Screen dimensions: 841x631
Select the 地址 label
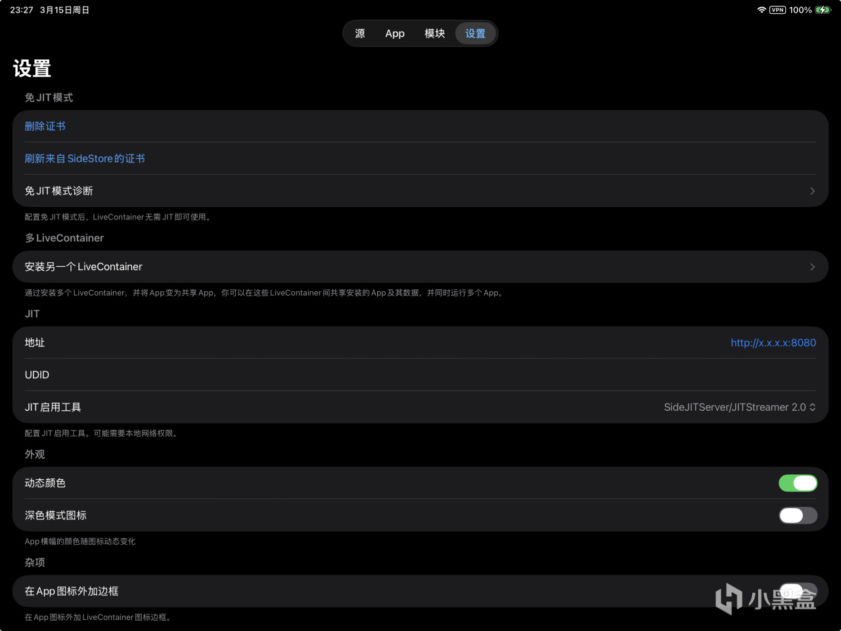tap(35, 342)
